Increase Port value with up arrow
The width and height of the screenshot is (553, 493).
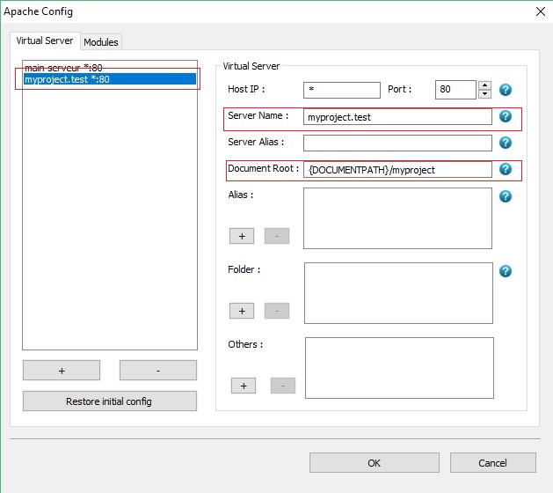point(484,85)
